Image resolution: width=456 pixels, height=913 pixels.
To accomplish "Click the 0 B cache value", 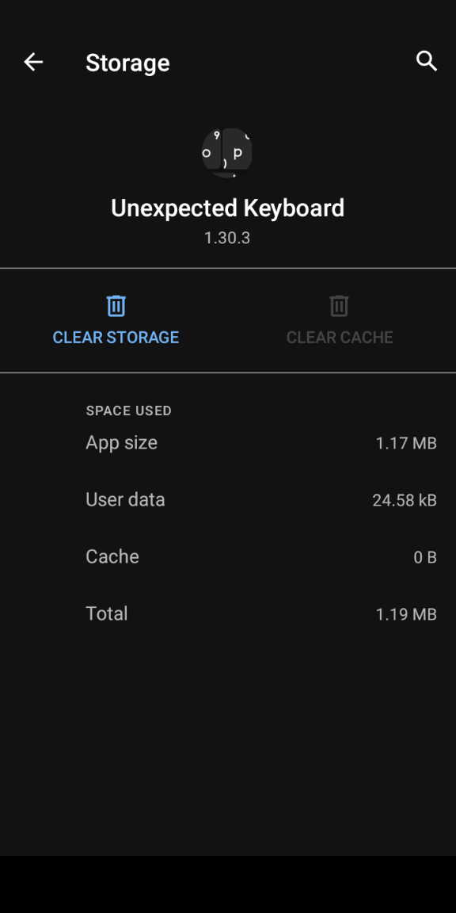I will 425,558.
